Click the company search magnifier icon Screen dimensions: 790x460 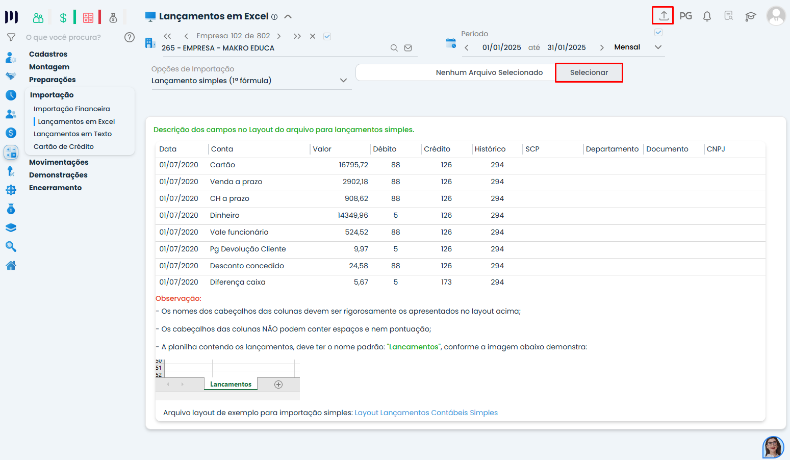pos(394,48)
